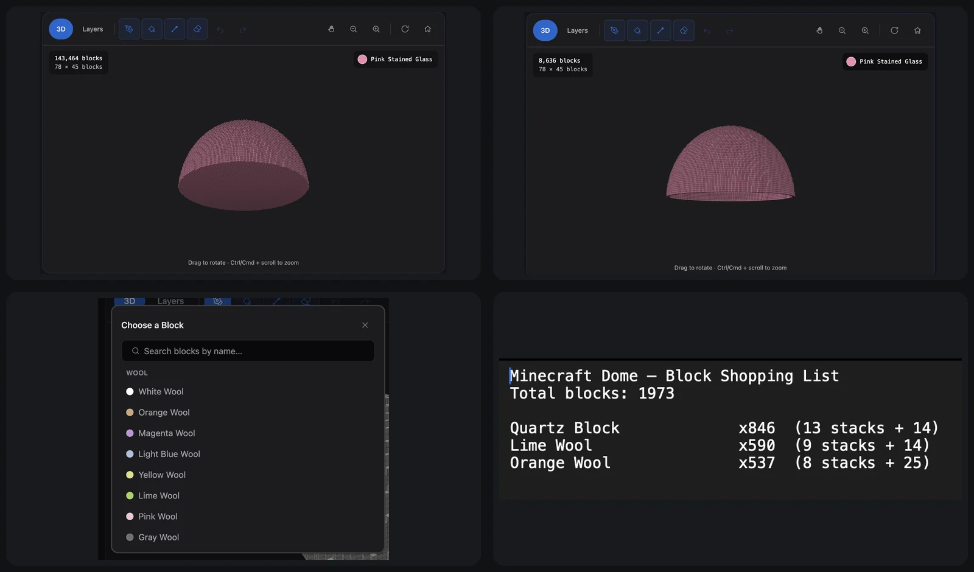Pick Lime Wool in the Choose a Block dialog

tap(248, 496)
